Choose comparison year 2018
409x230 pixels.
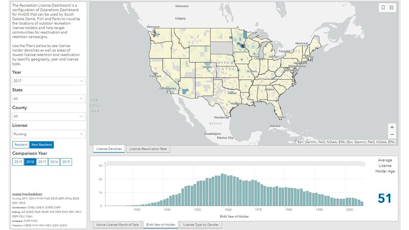(x=30, y=162)
